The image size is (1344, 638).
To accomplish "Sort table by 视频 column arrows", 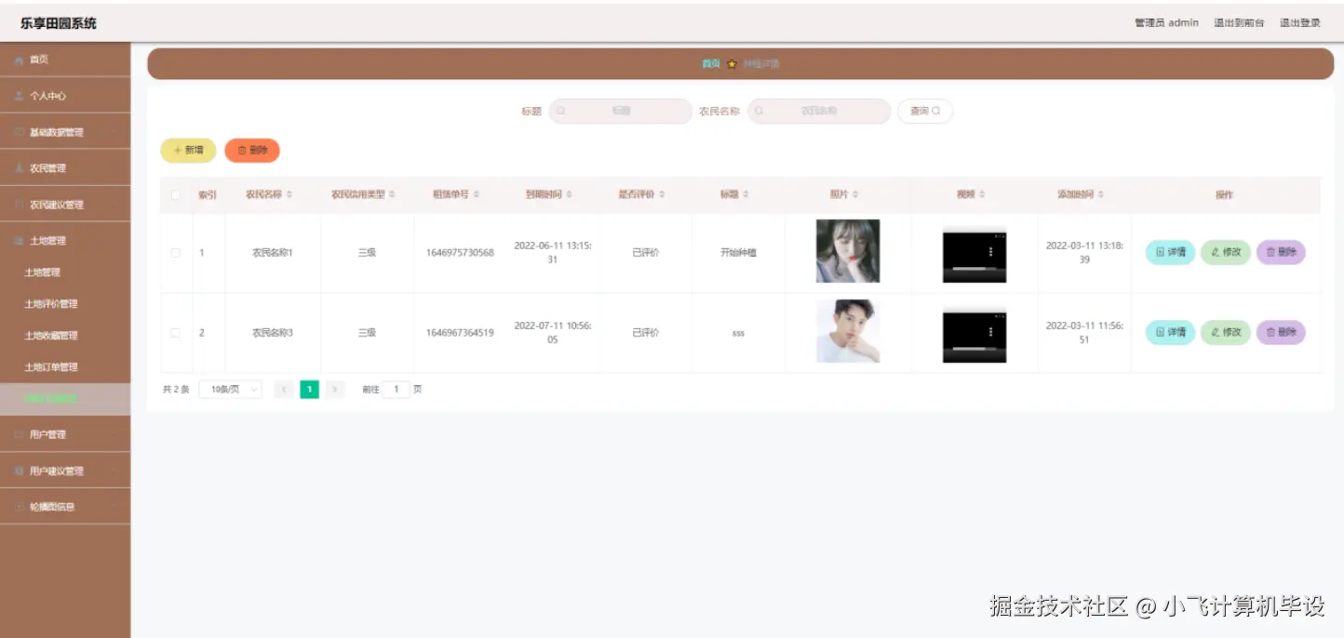I will click(982, 194).
